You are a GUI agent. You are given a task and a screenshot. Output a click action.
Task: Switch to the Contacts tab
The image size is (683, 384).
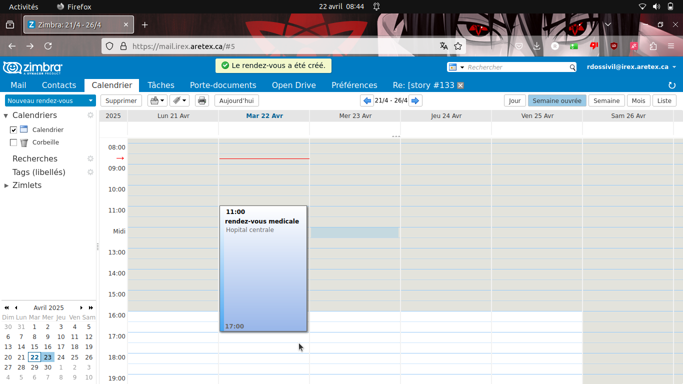click(x=59, y=85)
